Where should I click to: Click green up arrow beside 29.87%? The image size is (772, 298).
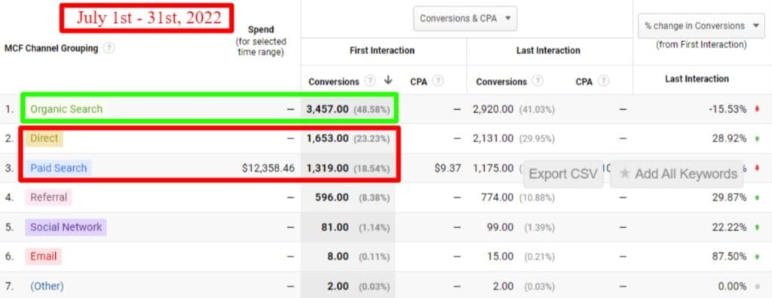757,198
